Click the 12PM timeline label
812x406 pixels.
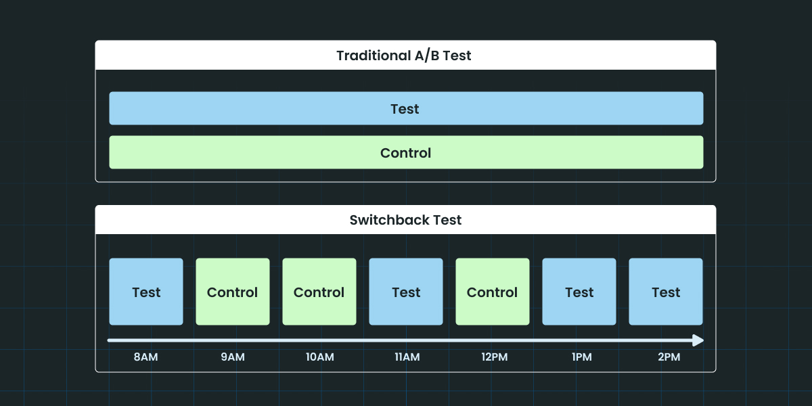493,357
